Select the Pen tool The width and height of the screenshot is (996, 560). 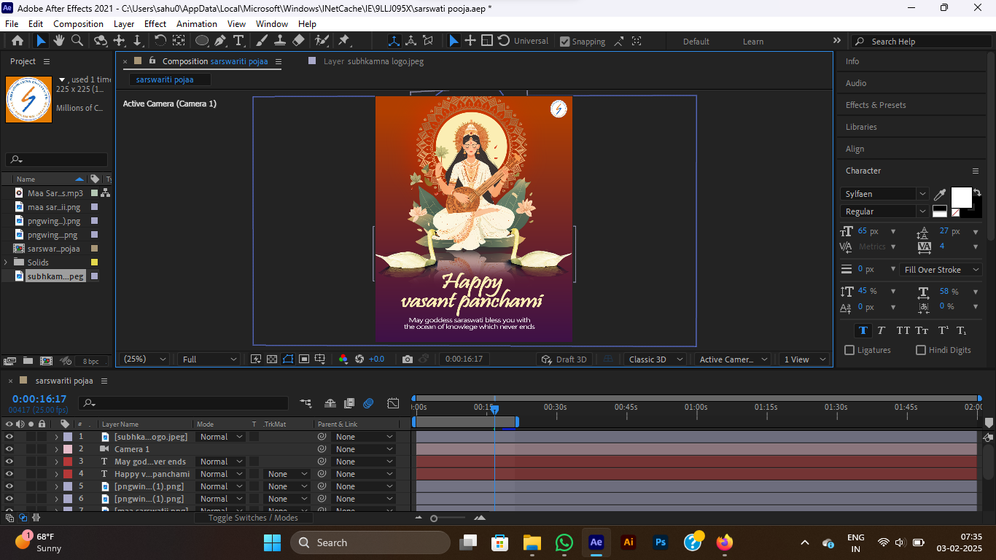click(x=220, y=41)
